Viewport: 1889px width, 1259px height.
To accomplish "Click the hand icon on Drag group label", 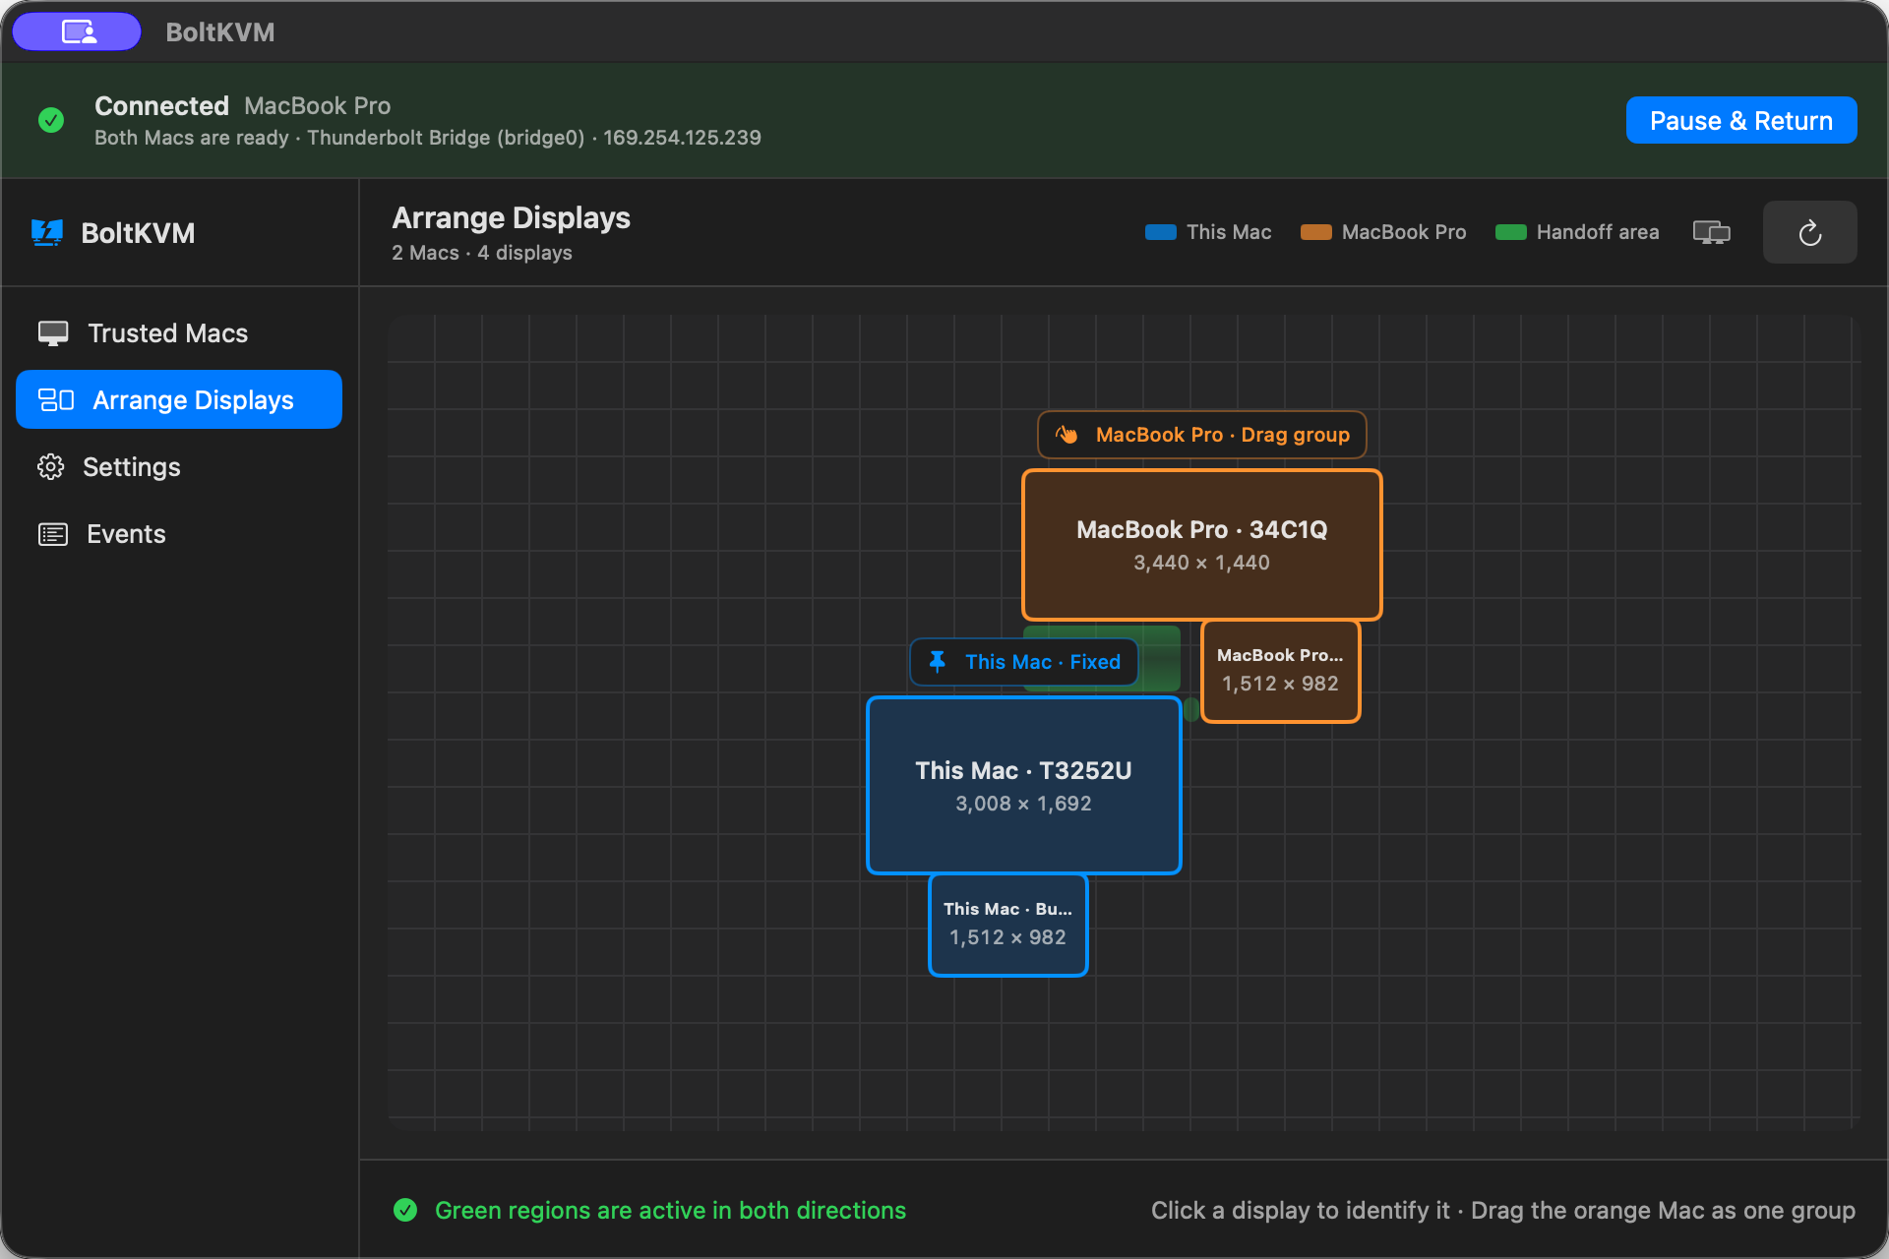I will click(x=1066, y=435).
